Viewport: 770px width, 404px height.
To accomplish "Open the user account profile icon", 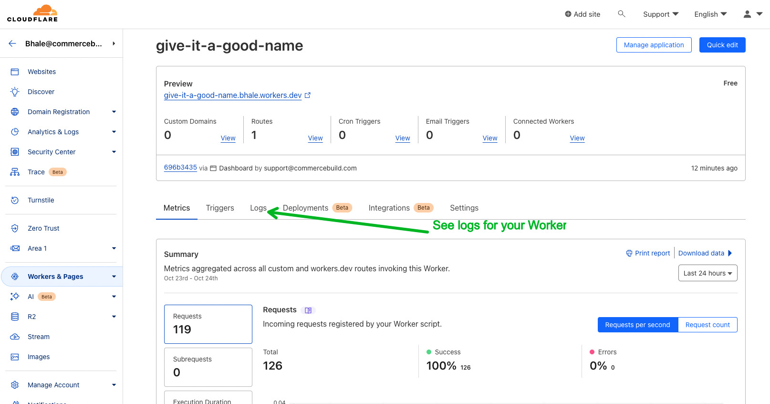I will (x=747, y=14).
